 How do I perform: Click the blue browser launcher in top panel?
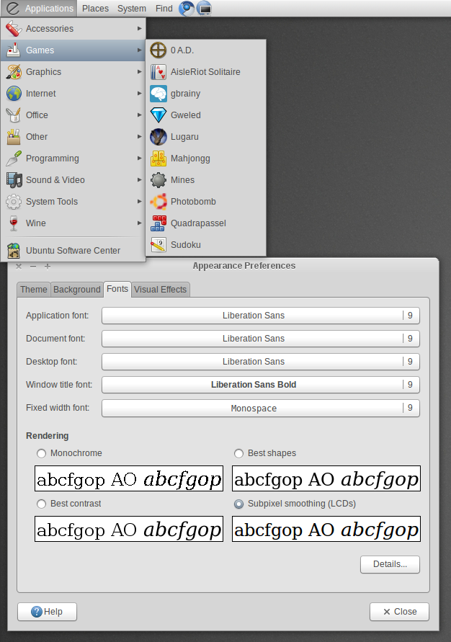coord(187,9)
